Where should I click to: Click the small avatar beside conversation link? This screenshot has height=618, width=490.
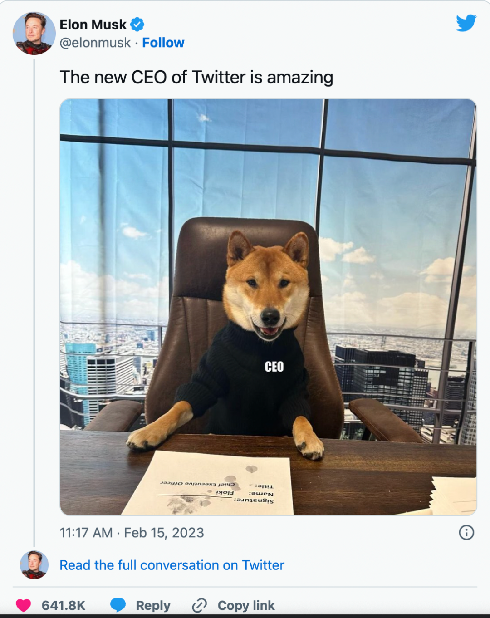coord(34,565)
